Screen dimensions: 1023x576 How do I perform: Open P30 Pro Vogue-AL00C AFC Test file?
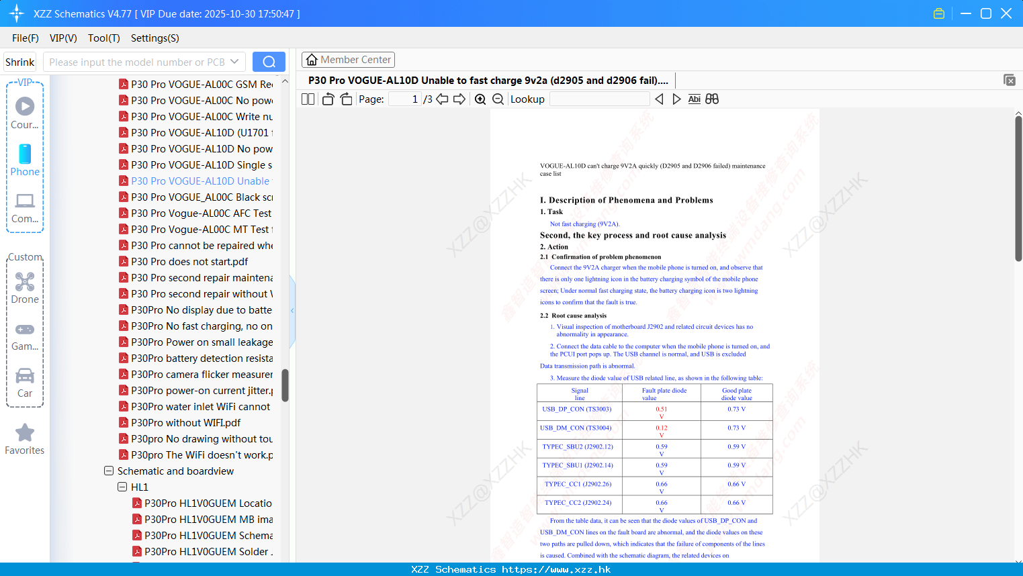196,213
